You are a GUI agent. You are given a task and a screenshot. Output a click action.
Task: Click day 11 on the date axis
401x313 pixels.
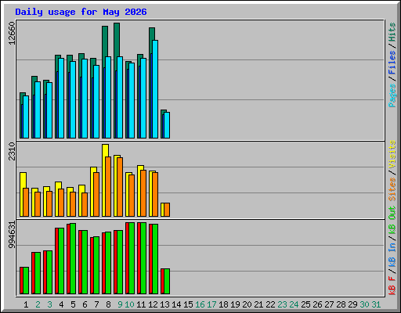click(x=141, y=304)
